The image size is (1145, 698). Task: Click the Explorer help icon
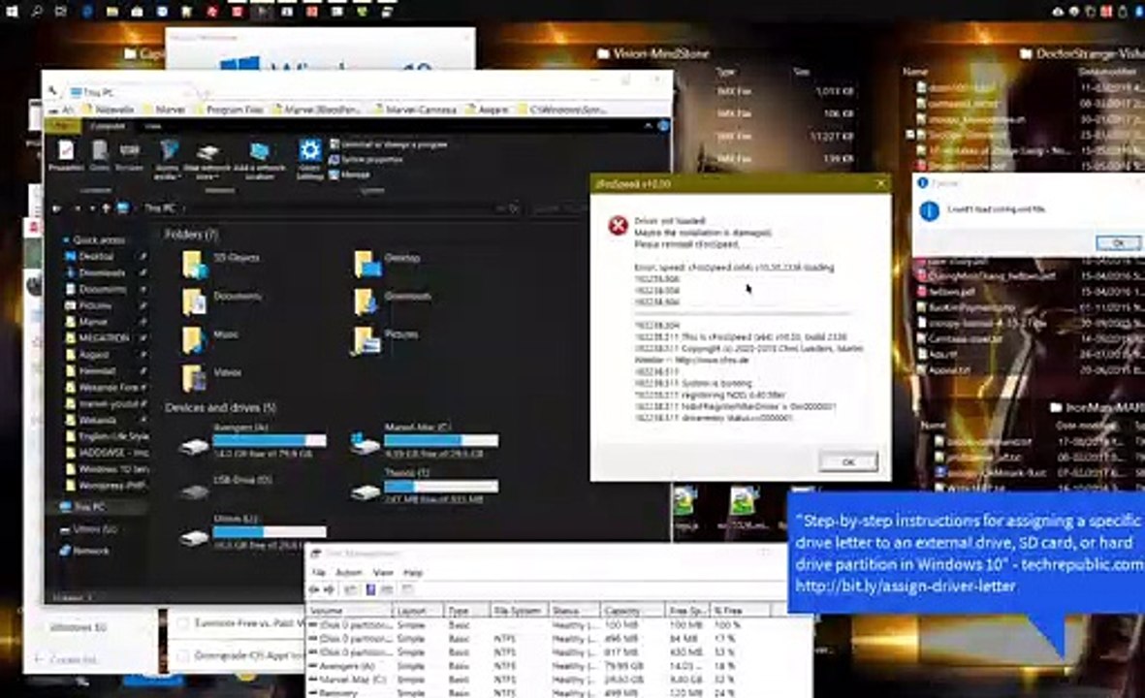point(663,126)
